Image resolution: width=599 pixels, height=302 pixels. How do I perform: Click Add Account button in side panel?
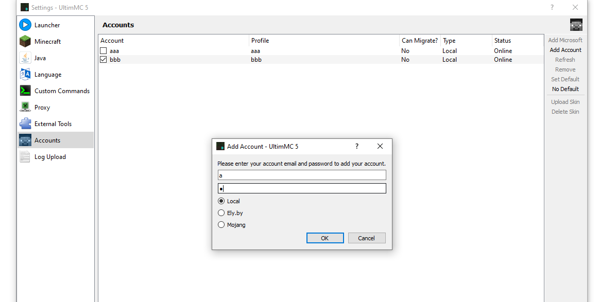point(566,50)
